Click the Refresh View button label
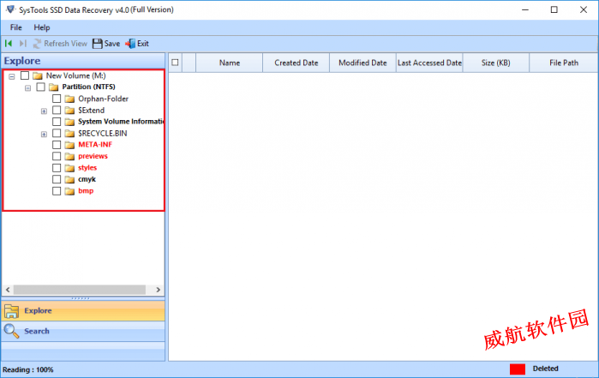Viewport: 599px width, 378px height. (66, 44)
